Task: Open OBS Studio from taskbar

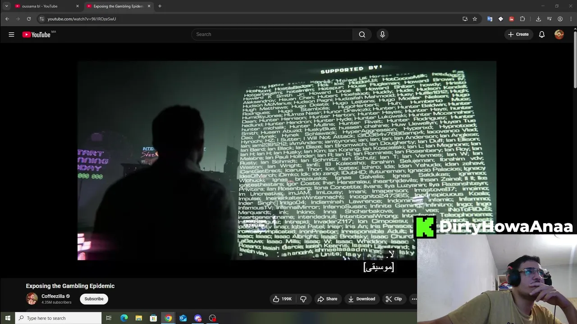Action: (213, 318)
